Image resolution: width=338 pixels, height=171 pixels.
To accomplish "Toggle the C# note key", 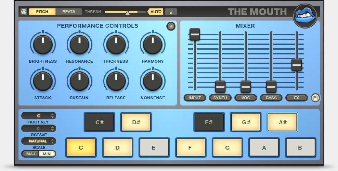I will [x=99, y=122].
